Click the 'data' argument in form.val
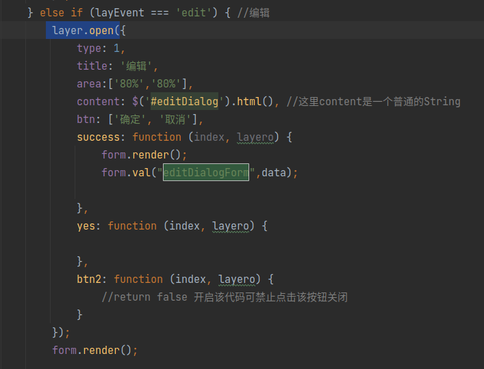Image resolution: width=484 pixels, height=369 pixels. click(274, 172)
